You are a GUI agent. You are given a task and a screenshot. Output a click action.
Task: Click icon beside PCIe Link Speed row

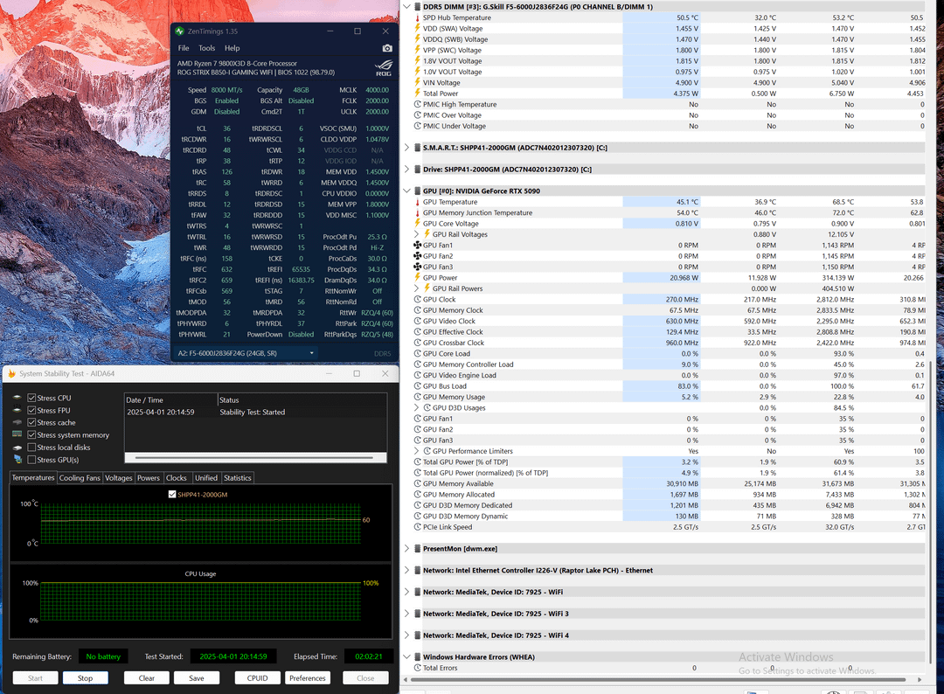tap(417, 527)
